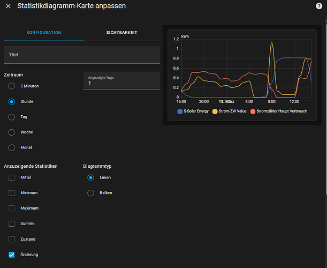The height and width of the screenshot is (268, 327).
Task: Click the kWh unit label on chart
Action: (185, 36)
